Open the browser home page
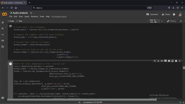 point(16,8)
